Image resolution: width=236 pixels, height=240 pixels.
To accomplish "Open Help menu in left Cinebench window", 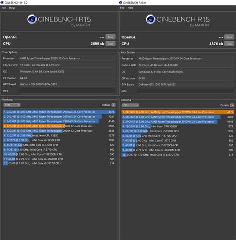I will (12, 8).
